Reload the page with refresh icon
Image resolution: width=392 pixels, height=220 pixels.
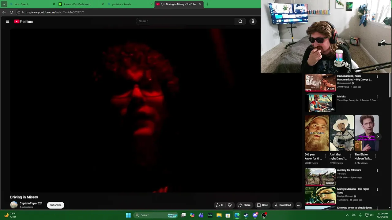click(x=11, y=12)
